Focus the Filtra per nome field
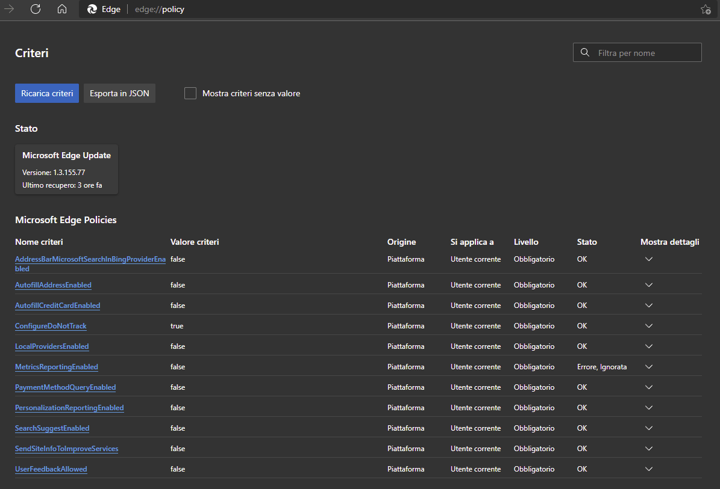 (x=637, y=52)
